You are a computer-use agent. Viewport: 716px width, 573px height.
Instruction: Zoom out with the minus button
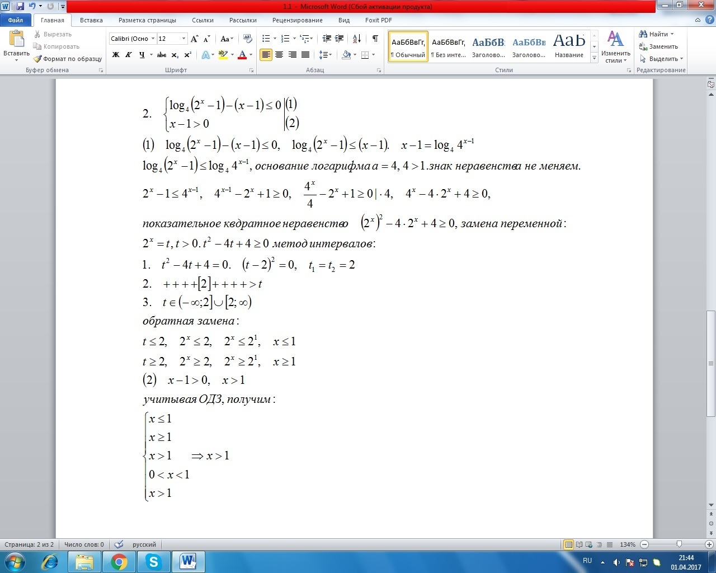point(644,544)
